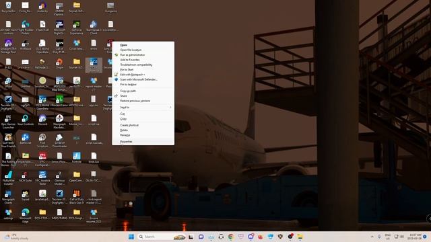
Task: Select the Squad desktop icon
Action: click(x=26, y=196)
